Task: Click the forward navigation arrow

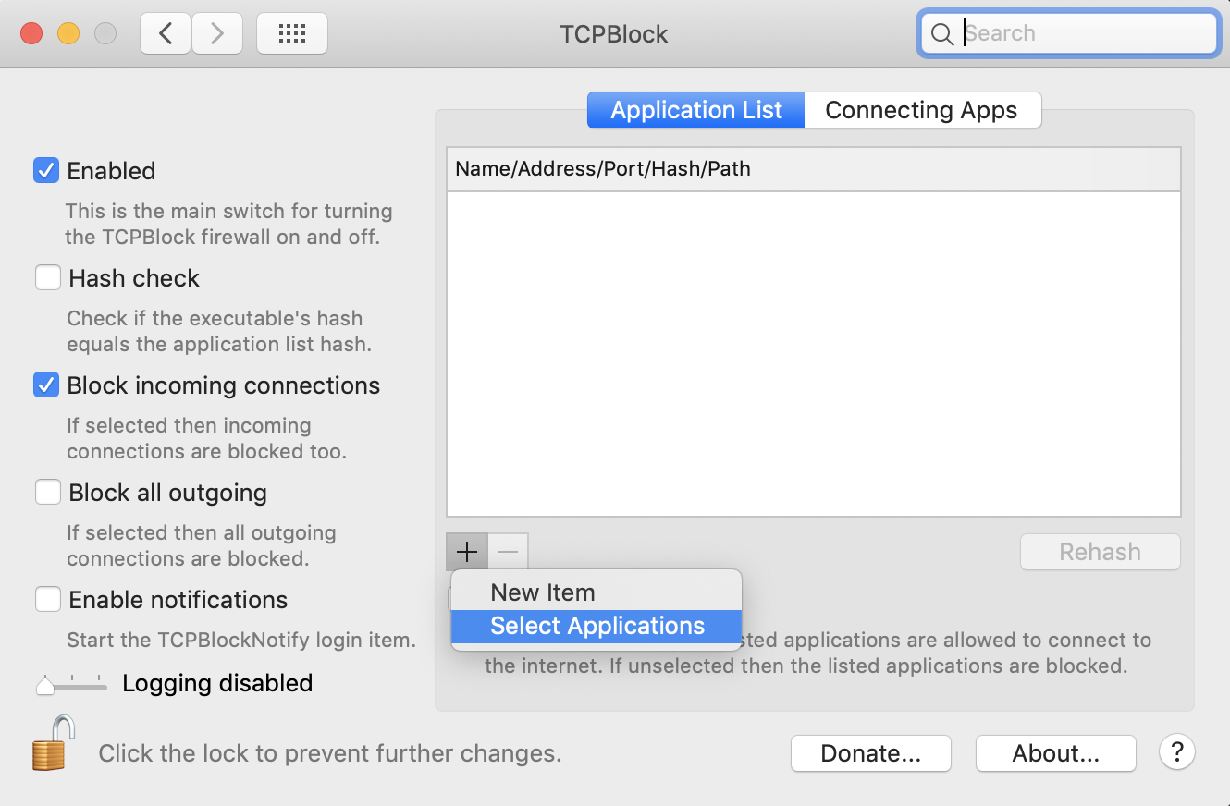Action: tap(217, 33)
